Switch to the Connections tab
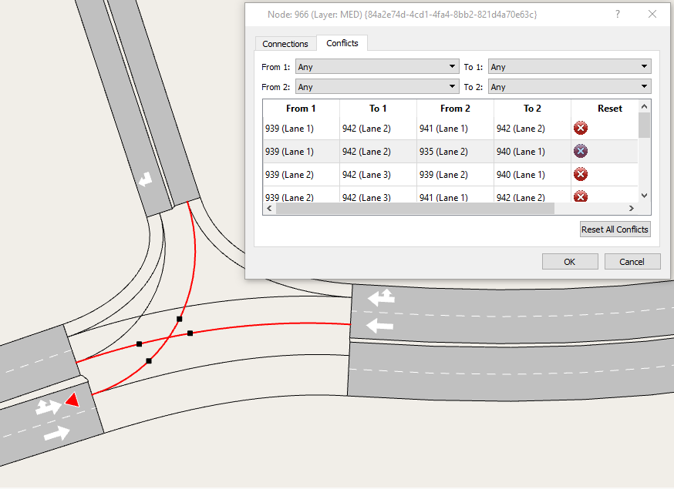 (x=285, y=44)
